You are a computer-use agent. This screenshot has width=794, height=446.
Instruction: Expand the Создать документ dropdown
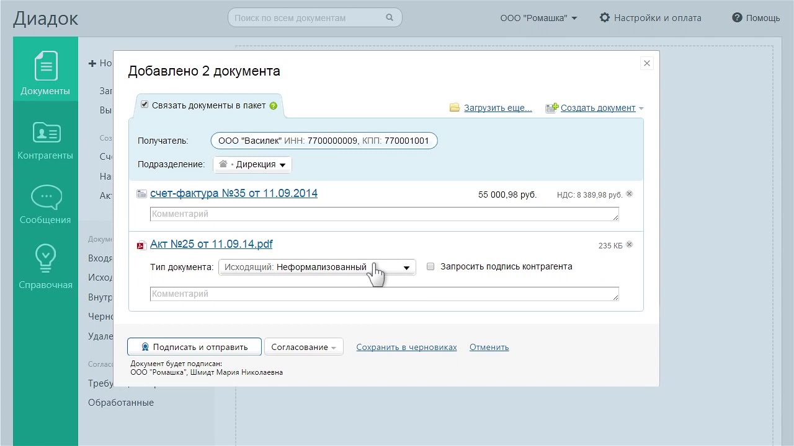641,108
